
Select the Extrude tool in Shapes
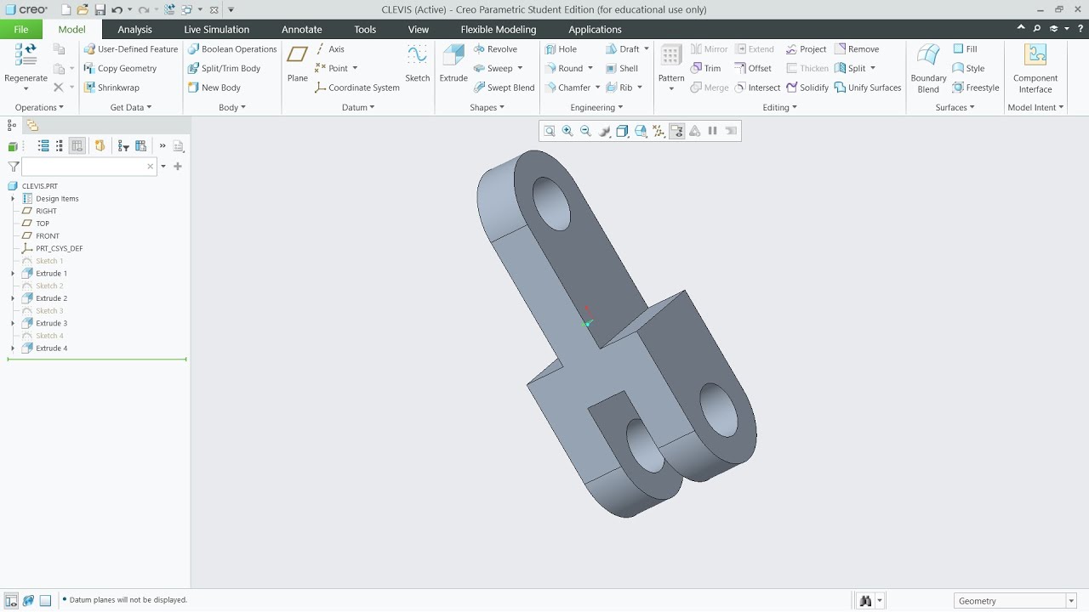pos(453,64)
